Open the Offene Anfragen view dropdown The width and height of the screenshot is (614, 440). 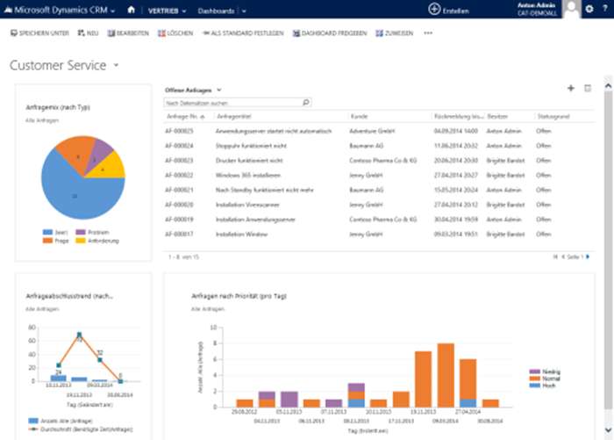pos(219,90)
